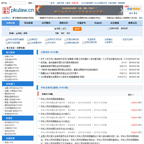Screen dimensions: 144x144
Task: Focus the 密码 password field
Action: [42, 3]
